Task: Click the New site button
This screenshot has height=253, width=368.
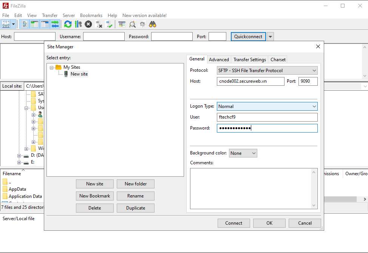Action: click(x=95, y=184)
